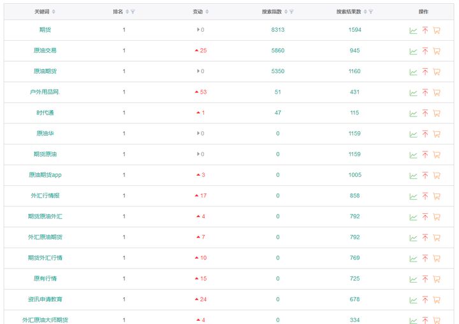Click top-arrow icon in 外汇原油期货 row
This screenshot has height=324, width=459.
coord(425,237)
